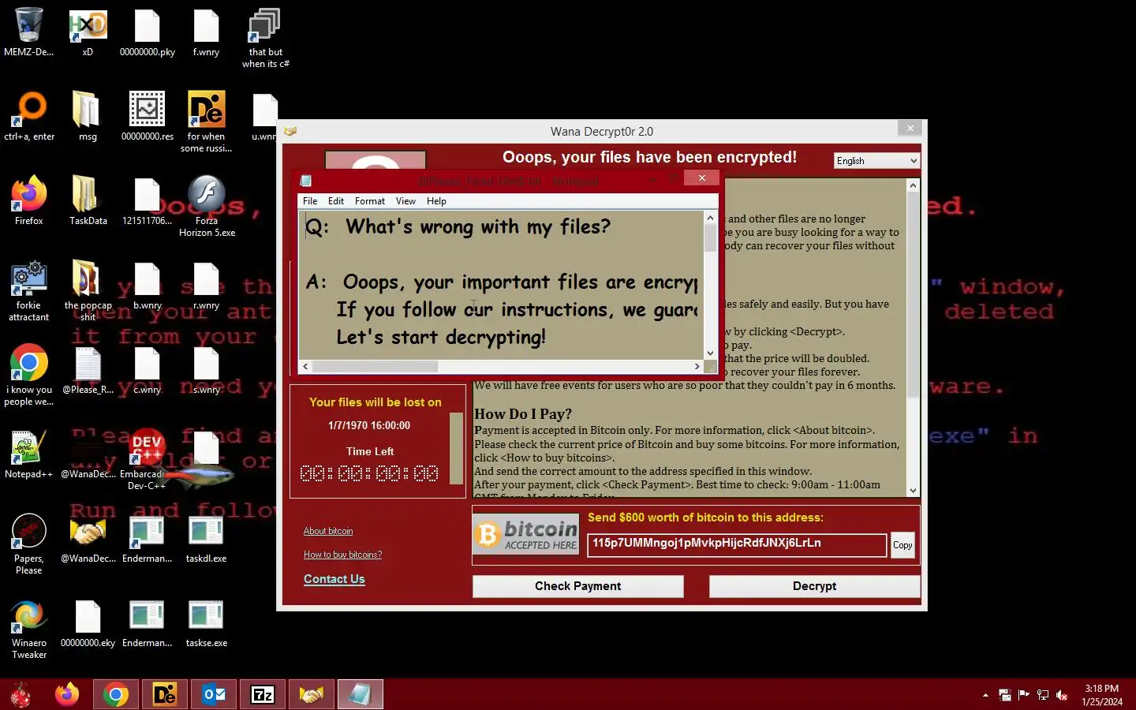Switch to Firefox in the taskbar
This screenshot has width=1136, height=710.
pos(67,694)
